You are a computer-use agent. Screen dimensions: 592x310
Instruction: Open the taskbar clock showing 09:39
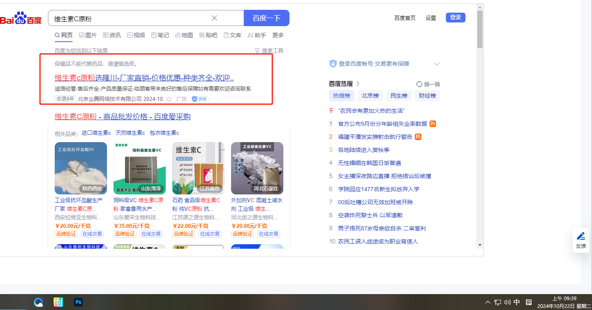pos(564,302)
